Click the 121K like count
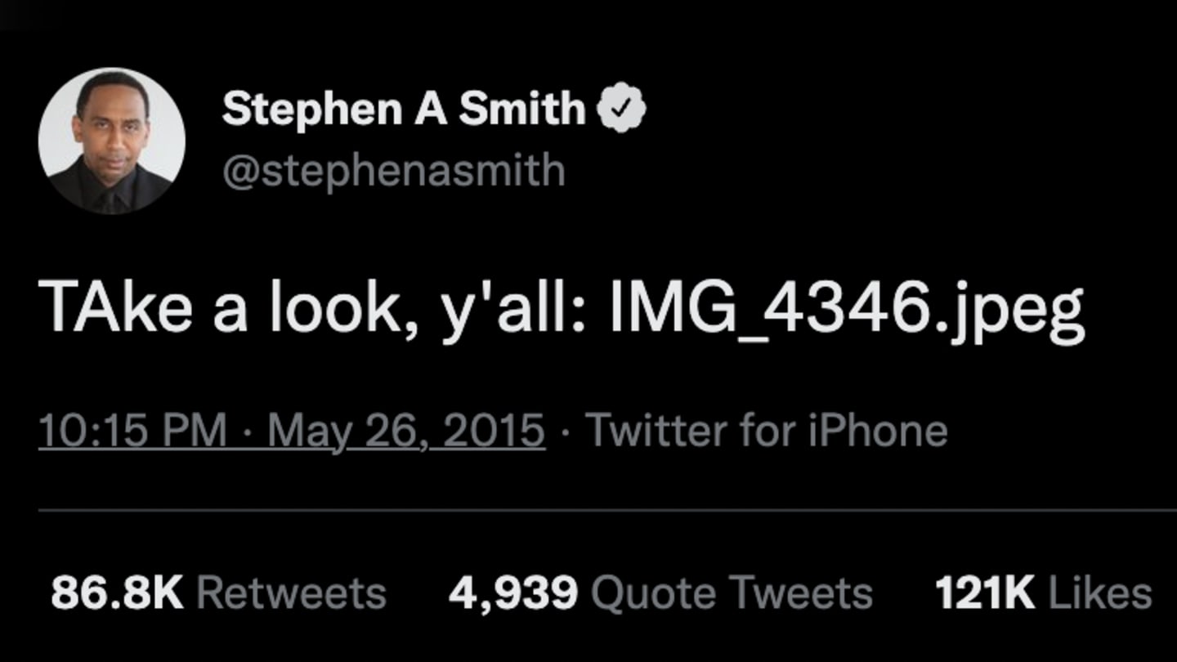 985,593
